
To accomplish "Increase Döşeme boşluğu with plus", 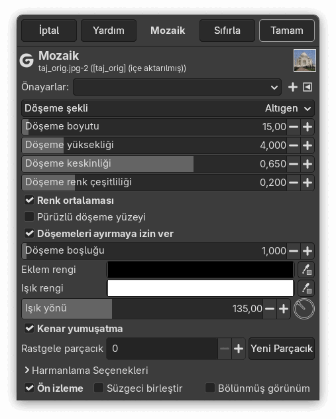I will click(308, 251).
